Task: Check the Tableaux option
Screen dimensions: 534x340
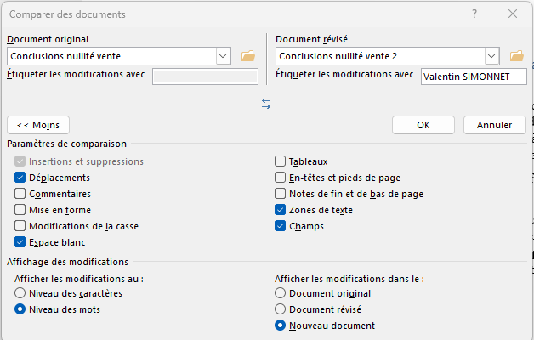Action: pos(281,161)
